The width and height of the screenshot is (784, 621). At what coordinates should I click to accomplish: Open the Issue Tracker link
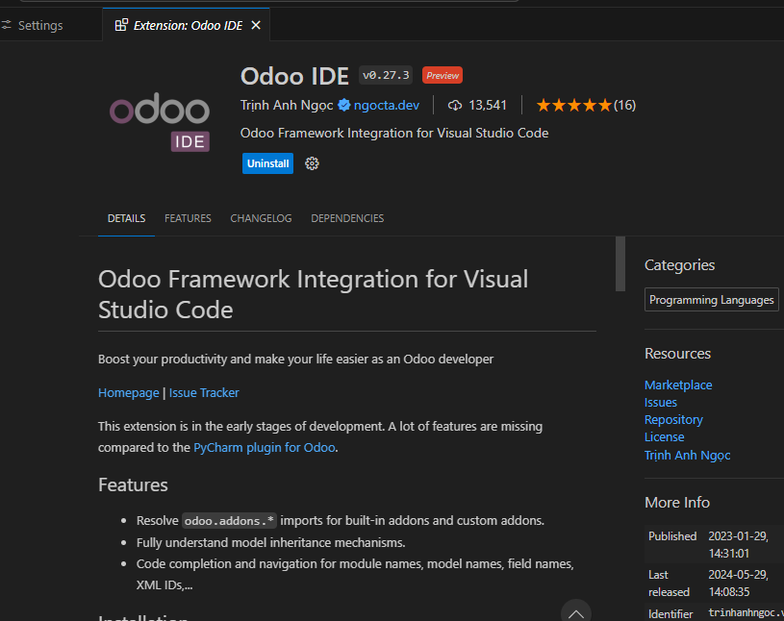(204, 392)
